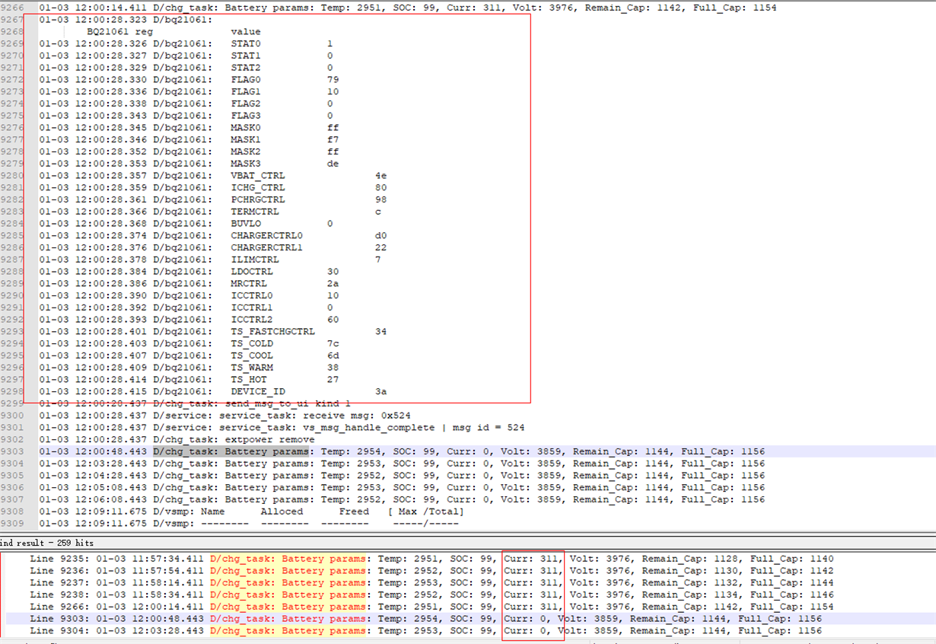Click the TERMCTRL register line
The width and height of the screenshot is (936, 644).
[210, 212]
